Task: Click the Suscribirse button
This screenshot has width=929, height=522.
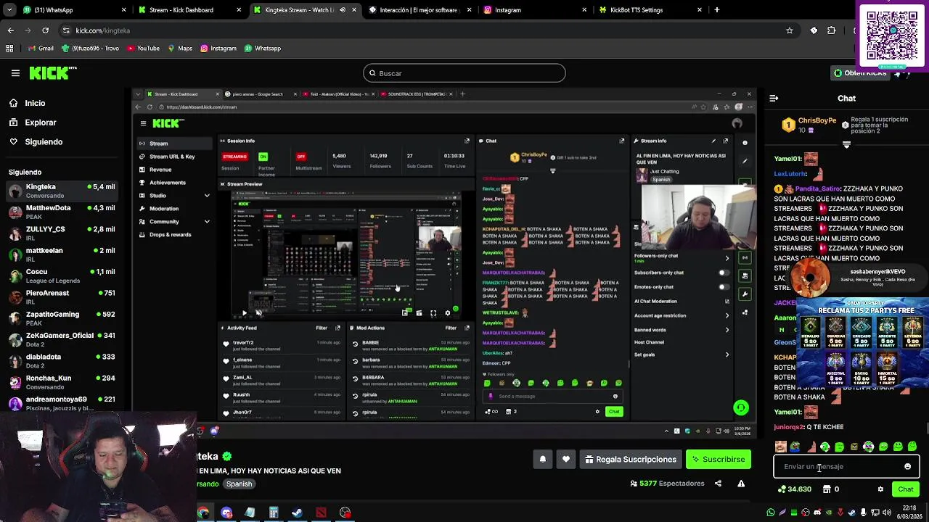Action: point(718,459)
